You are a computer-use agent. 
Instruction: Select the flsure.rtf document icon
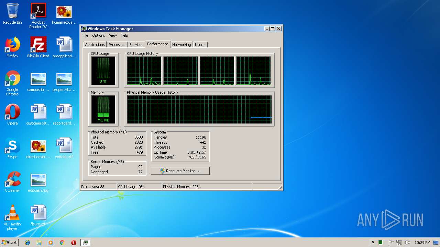click(x=38, y=216)
